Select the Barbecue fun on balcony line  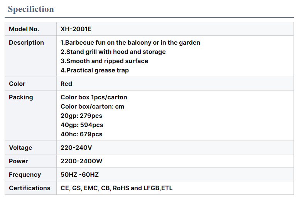click(x=130, y=43)
